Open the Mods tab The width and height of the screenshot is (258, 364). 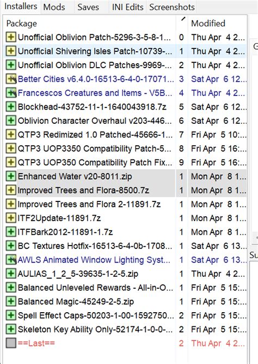click(x=54, y=7)
